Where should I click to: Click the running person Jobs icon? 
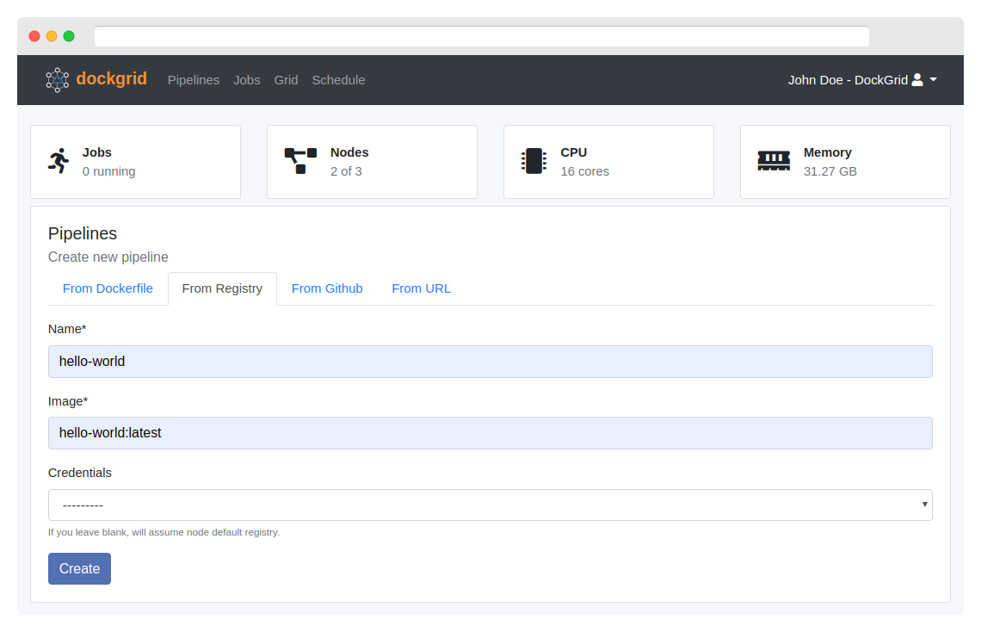(59, 161)
